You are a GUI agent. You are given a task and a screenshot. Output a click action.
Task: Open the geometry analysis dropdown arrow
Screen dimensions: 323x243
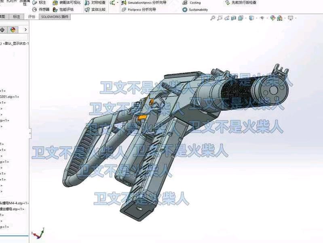[118, 3]
